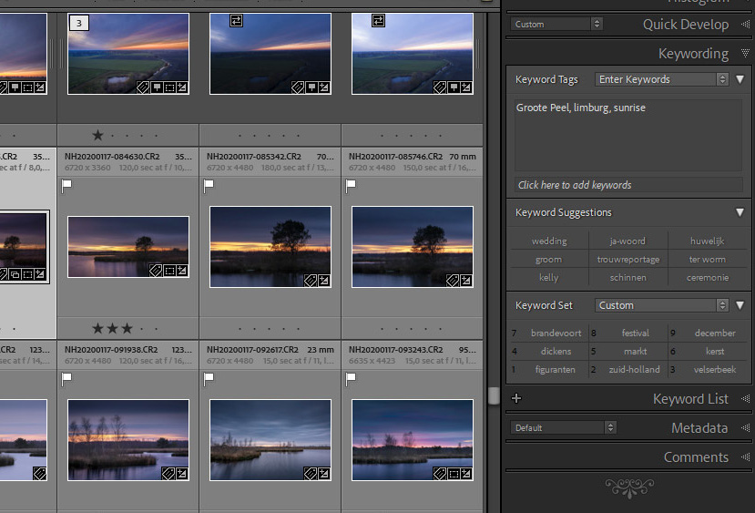
Task: Click develop adjustments badge on NH20200117-084630.CR2 thumbnail
Action: coord(182,271)
